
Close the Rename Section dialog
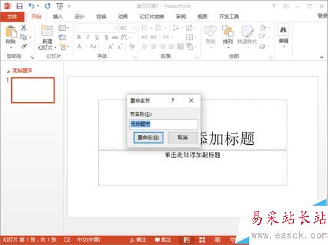191,100
